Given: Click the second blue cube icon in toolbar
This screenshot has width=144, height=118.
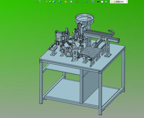Looking at the screenshot, I should 60,2.
